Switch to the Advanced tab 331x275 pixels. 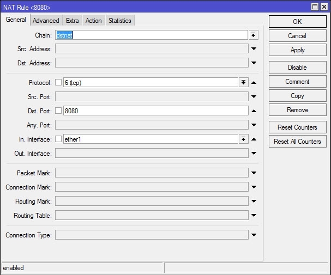pyautogui.click(x=46, y=21)
